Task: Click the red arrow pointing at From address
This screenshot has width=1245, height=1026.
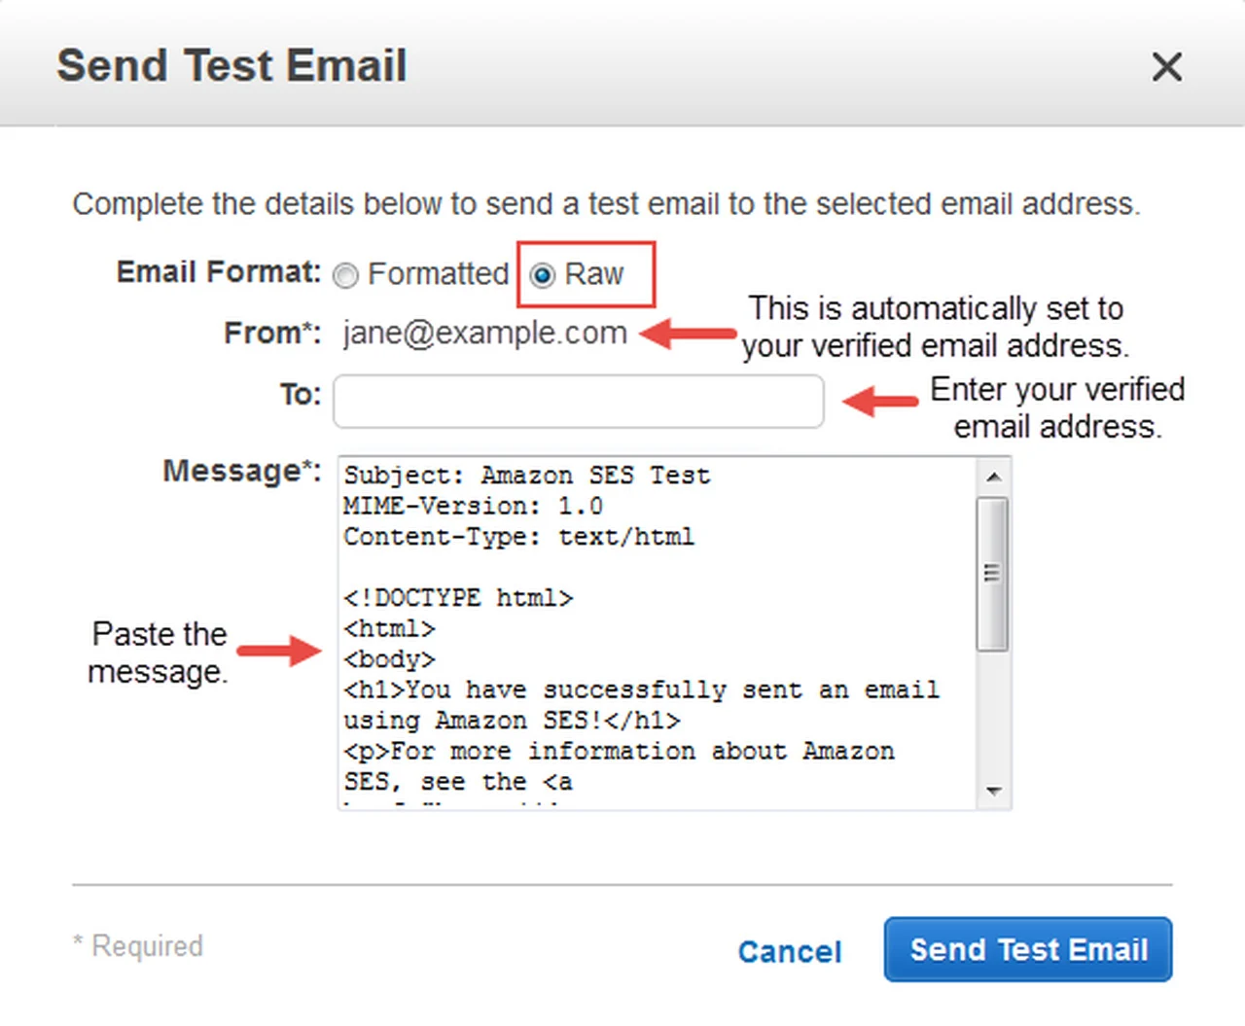Action: point(689,334)
